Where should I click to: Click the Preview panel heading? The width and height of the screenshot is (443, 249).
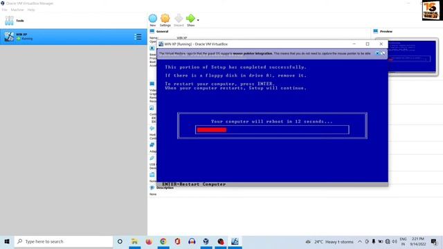[x=386, y=31]
